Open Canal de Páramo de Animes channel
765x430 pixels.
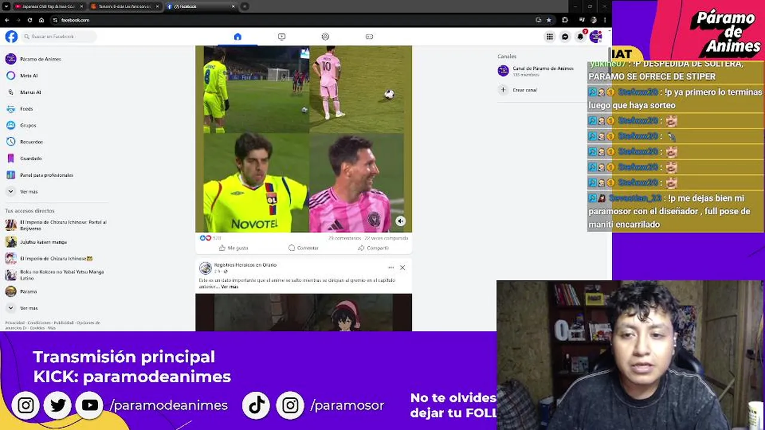[536, 71]
